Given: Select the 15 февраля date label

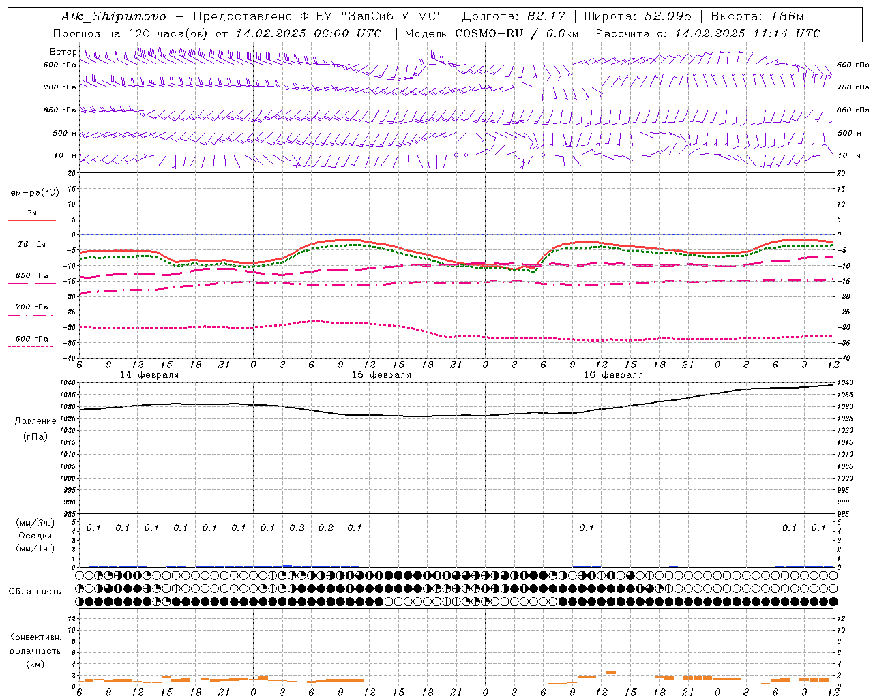Looking at the screenshot, I should 381,375.
